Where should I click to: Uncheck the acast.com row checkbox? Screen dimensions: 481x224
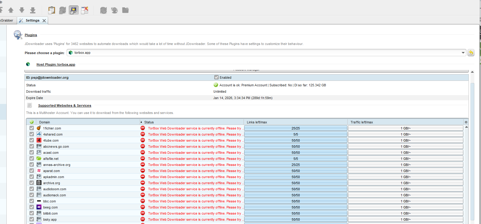32,152
